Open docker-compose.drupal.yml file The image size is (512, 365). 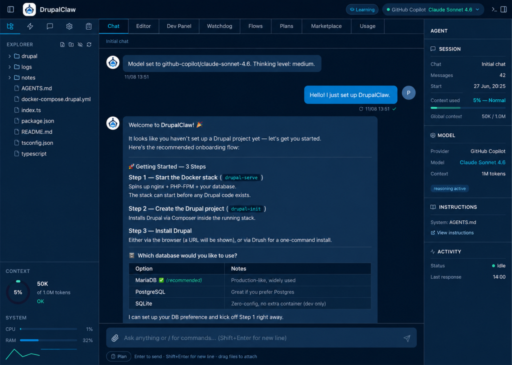click(53, 99)
